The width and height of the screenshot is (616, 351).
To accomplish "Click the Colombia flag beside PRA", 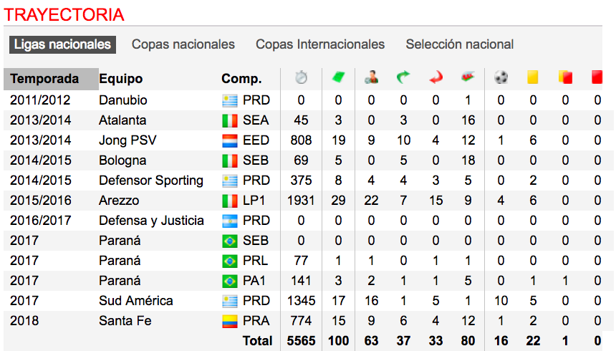I will click(229, 321).
